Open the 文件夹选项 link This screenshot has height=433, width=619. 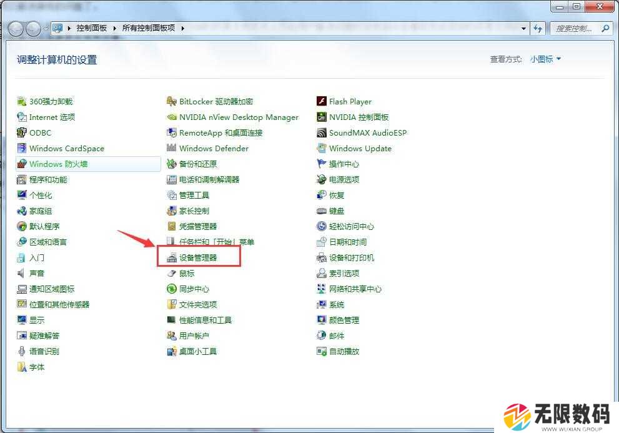tap(198, 305)
